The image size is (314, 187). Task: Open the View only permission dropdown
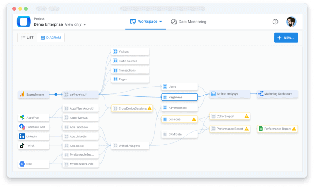(x=75, y=24)
